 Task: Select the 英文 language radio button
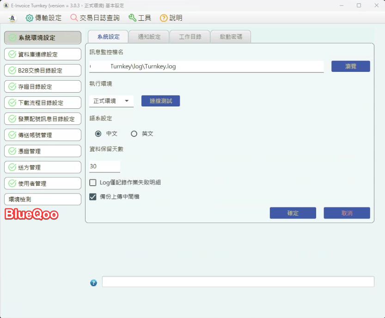pyautogui.click(x=134, y=134)
